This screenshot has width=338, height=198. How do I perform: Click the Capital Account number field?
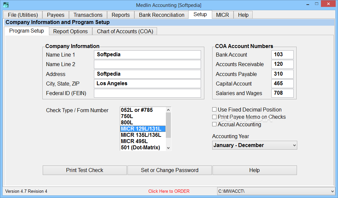(282, 84)
